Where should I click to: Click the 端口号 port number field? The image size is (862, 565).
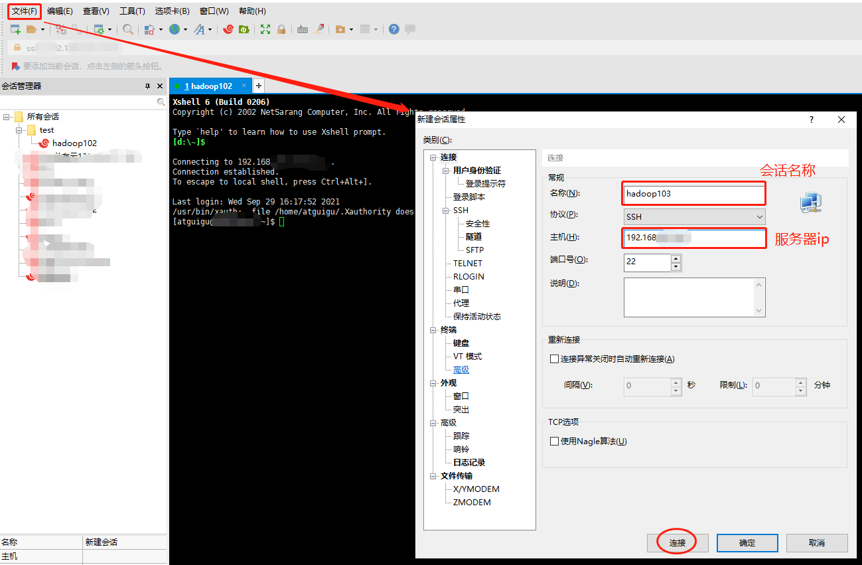648,262
